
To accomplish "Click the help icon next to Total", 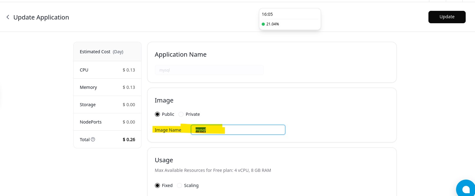I will (x=93, y=139).
